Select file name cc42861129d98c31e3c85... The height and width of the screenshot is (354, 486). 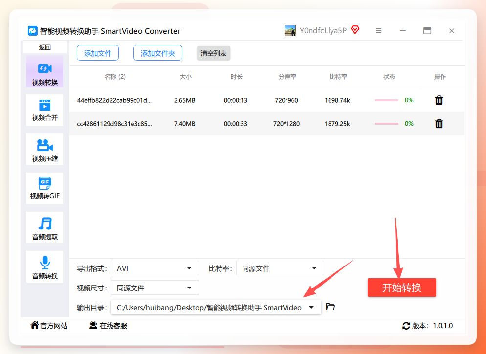pos(114,124)
